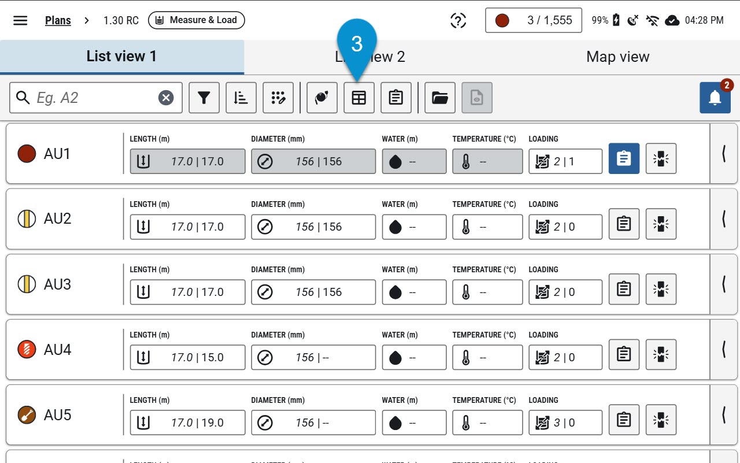
Task: Open the notifications bell
Action: coord(715,98)
